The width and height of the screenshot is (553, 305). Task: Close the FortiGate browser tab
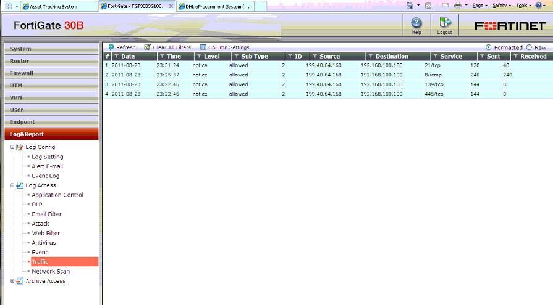click(x=171, y=6)
